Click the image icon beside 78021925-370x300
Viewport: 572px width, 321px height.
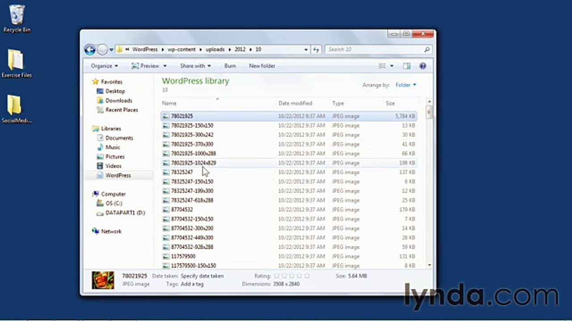coord(166,144)
